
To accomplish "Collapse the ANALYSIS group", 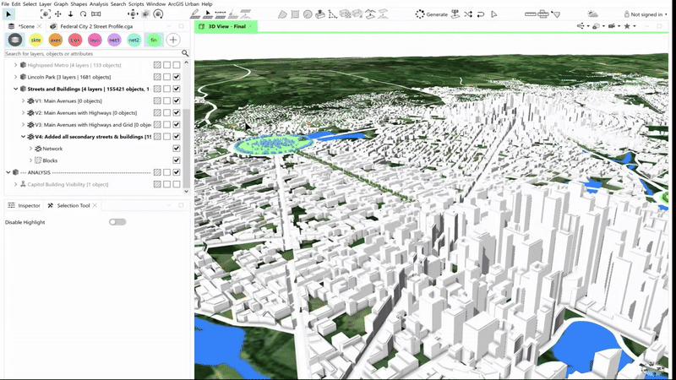I will coord(8,172).
